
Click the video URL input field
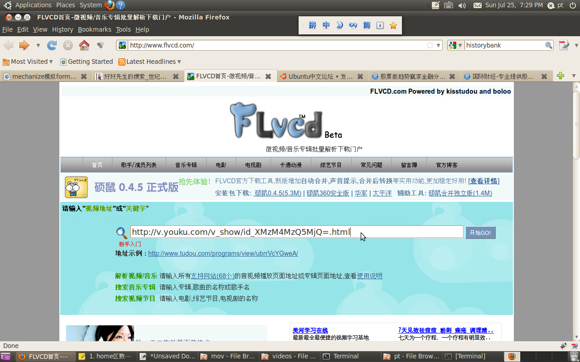(297, 232)
